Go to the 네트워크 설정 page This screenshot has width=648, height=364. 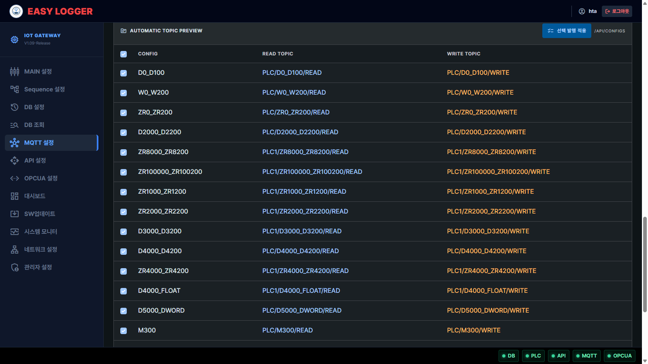[x=51, y=250]
